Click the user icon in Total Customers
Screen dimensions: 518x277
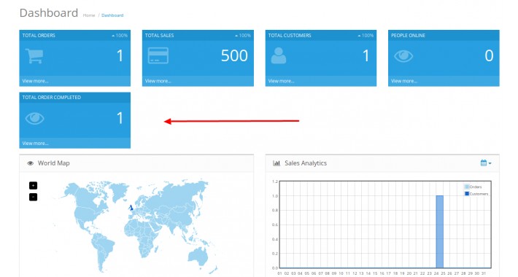(279, 55)
